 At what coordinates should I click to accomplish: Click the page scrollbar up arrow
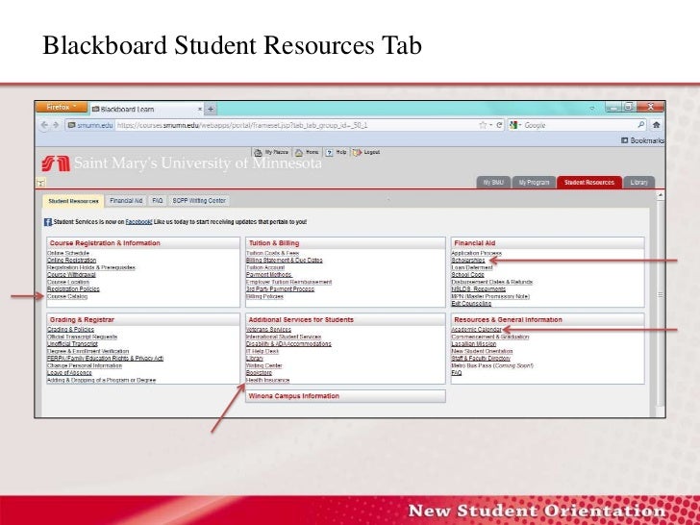click(661, 195)
